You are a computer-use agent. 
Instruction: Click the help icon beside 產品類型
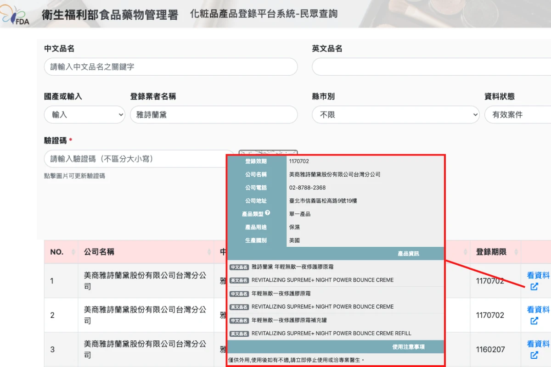coord(267,213)
